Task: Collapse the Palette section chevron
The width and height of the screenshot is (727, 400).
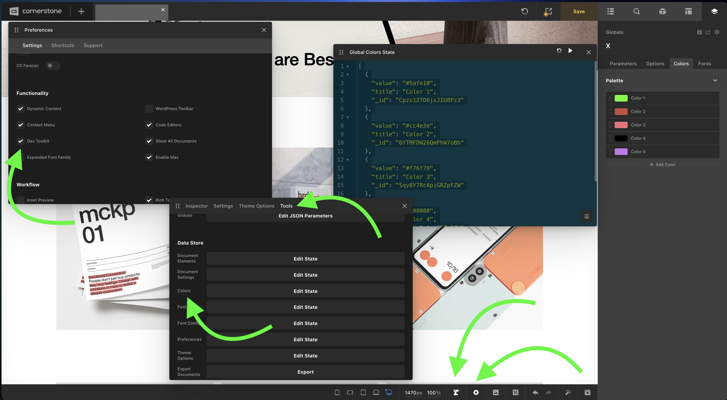Action: 715,80
